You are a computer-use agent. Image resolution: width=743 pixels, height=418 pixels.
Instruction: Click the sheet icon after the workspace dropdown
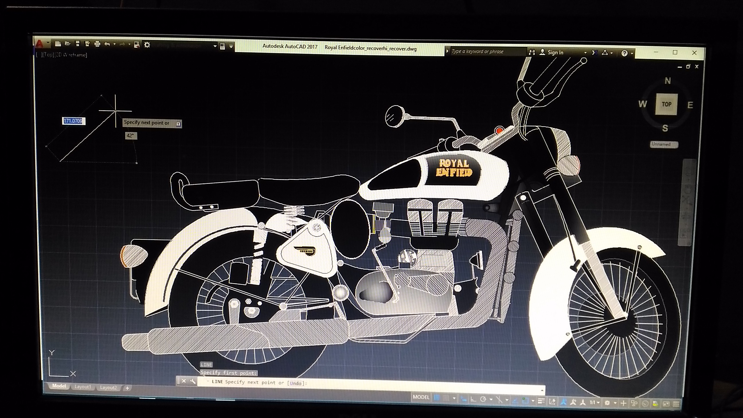click(223, 46)
